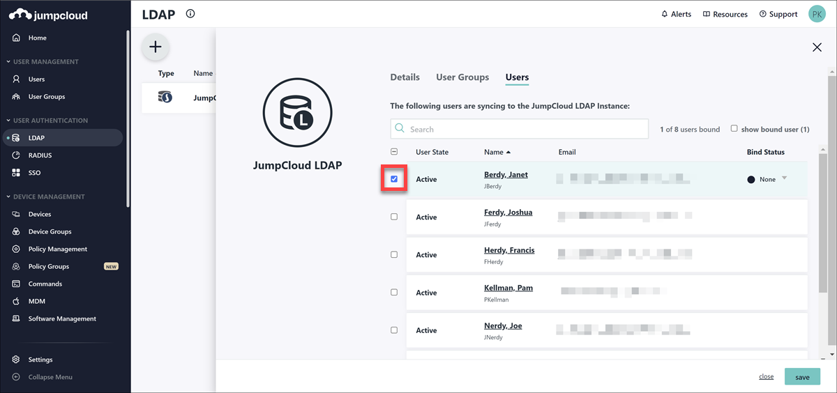Screen dimensions: 837x393
Task: Click the LDAP info icon
Action: click(x=190, y=14)
